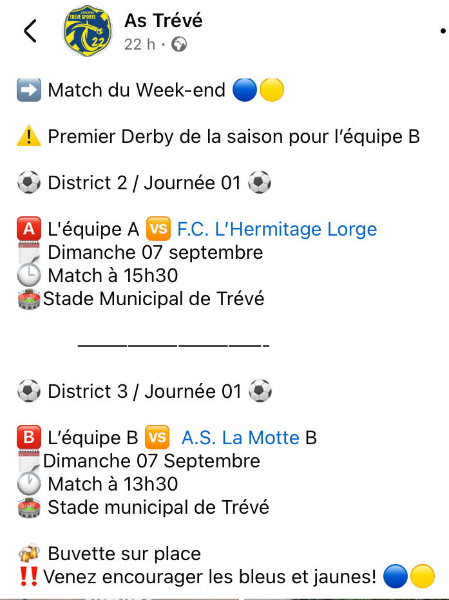The image size is (449, 600).
Task: Open the As Trévé page name
Action: [x=163, y=21]
